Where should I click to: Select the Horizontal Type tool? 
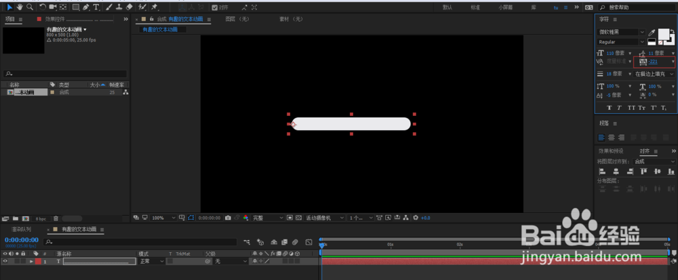(96, 7)
